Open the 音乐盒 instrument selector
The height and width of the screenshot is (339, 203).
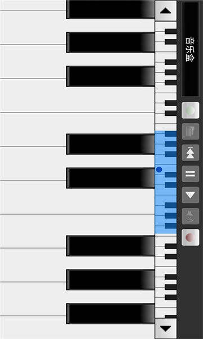click(x=190, y=49)
